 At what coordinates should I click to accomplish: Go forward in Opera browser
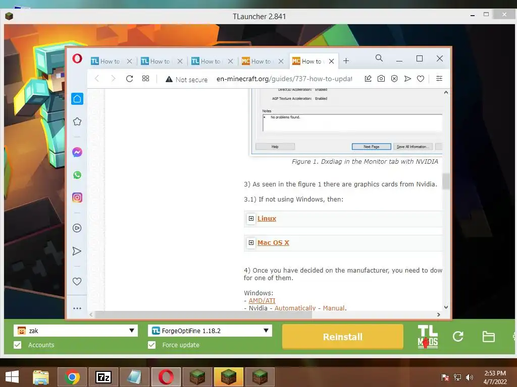[x=113, y=78]
